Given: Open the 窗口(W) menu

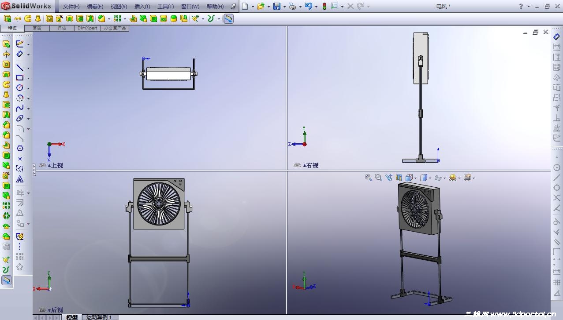Looking at the screenshot, I should click(x=190, y=7).
